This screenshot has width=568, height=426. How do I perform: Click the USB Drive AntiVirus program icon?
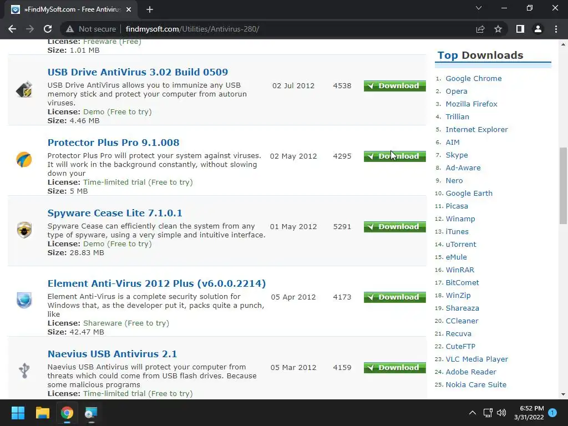(x=24, y=89)
